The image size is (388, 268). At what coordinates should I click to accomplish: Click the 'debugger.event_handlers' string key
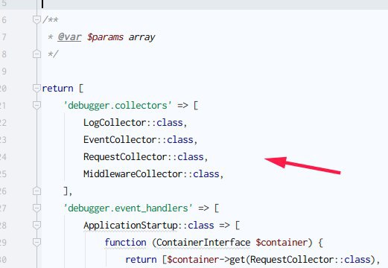coord(128,208)
